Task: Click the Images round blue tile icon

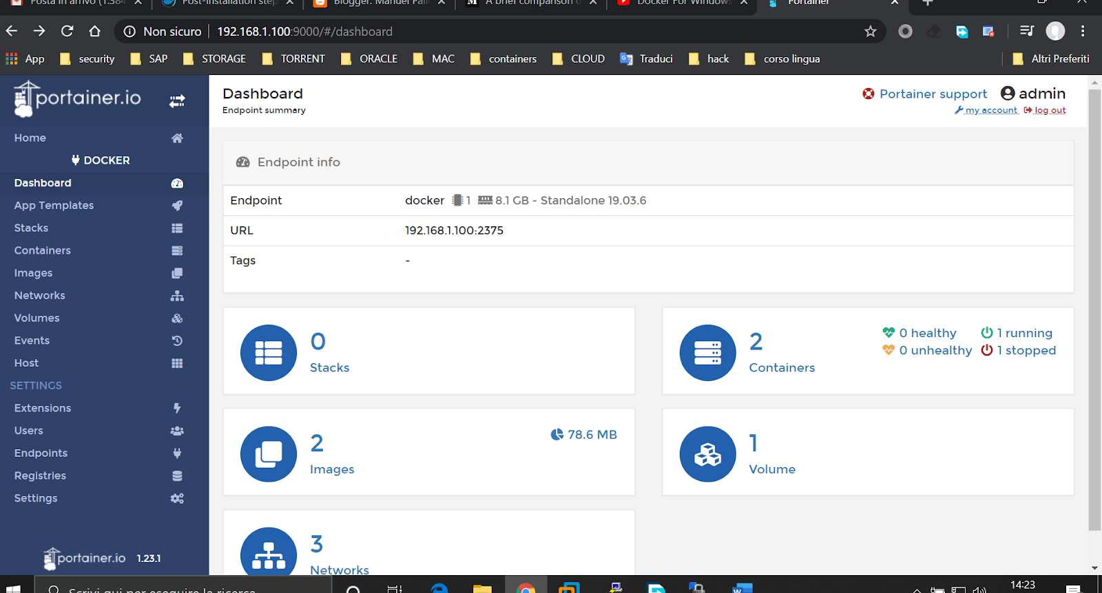Action: click(269, 454)
